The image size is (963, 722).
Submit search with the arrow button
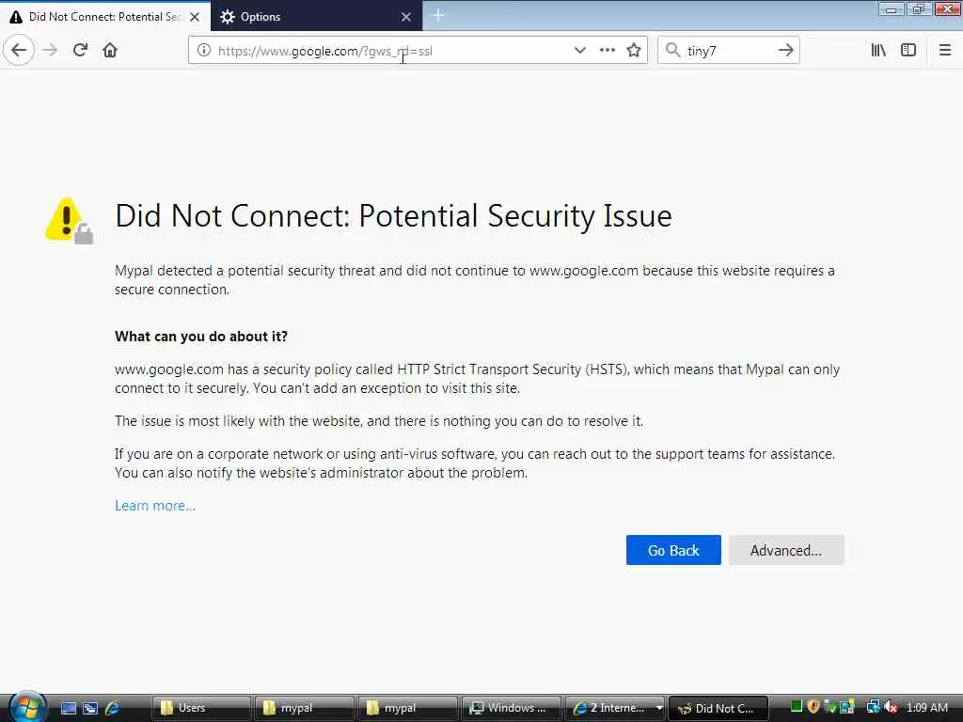786,51
